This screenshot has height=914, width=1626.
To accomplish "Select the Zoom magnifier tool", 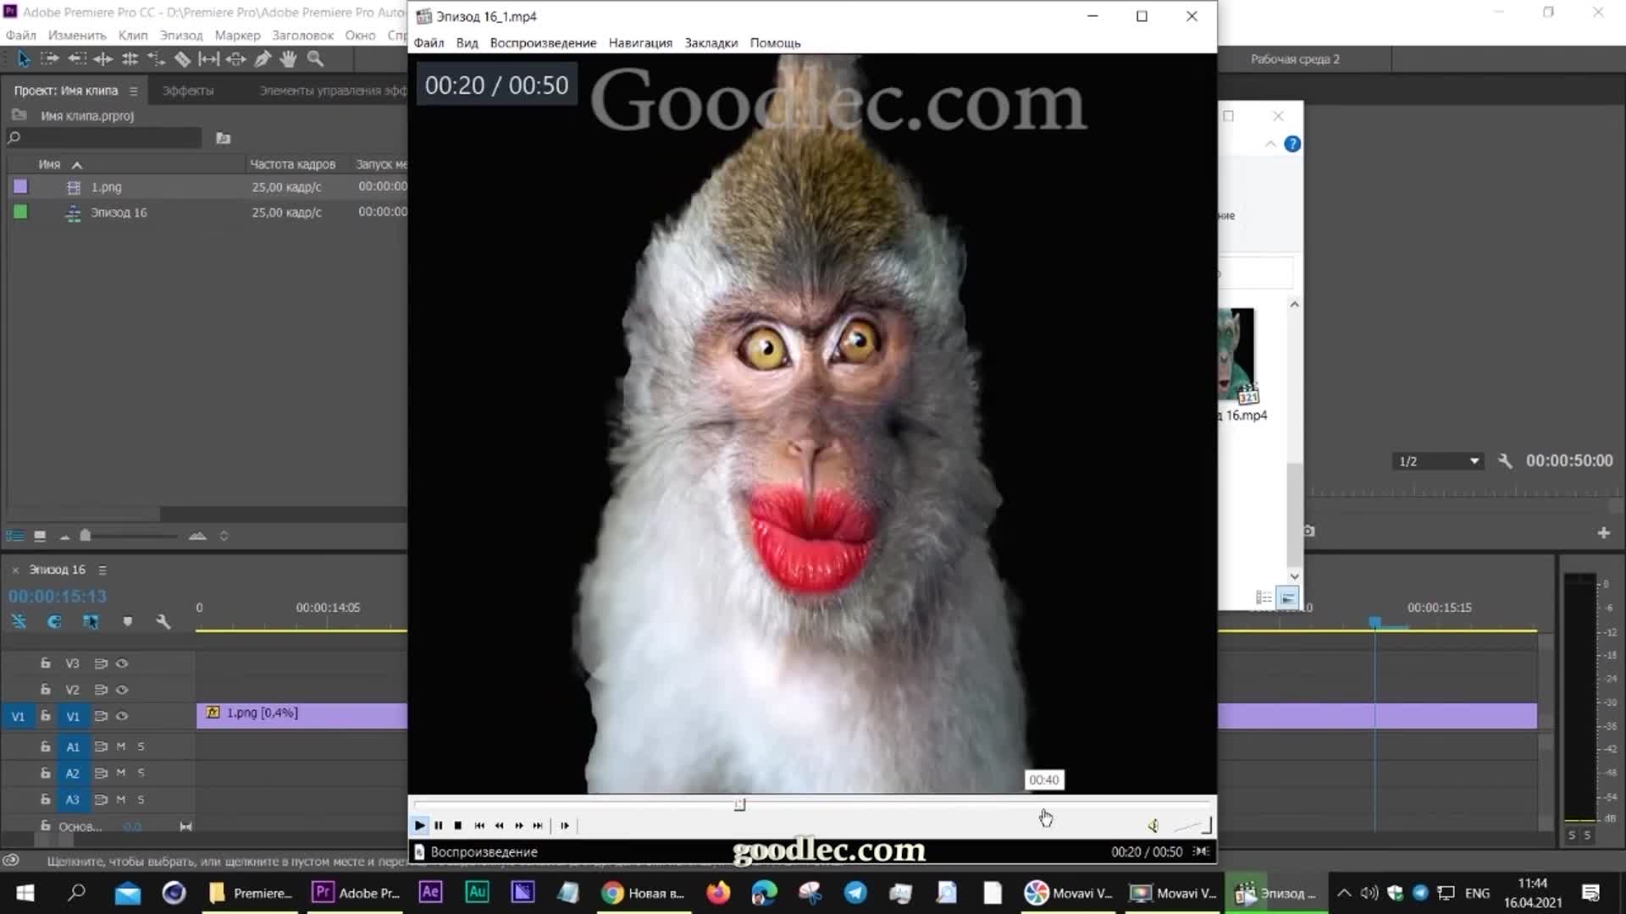I will point(315,58).
